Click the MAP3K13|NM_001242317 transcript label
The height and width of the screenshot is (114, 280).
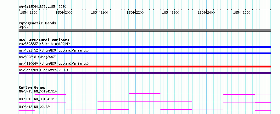point(38,99)
